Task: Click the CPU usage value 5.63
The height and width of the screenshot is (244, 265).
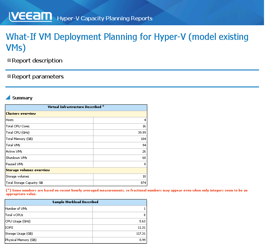Action: pos(142,221)
